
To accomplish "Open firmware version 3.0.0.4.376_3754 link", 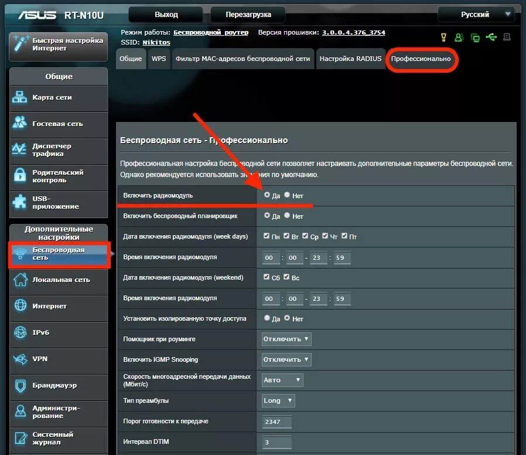I will coord(354,33).
